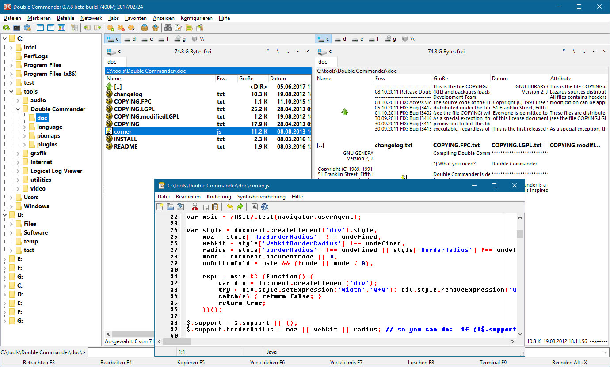Click select group icon with green plus
Viewport: 610px width, 367px height.
click(x=111, y=28)
